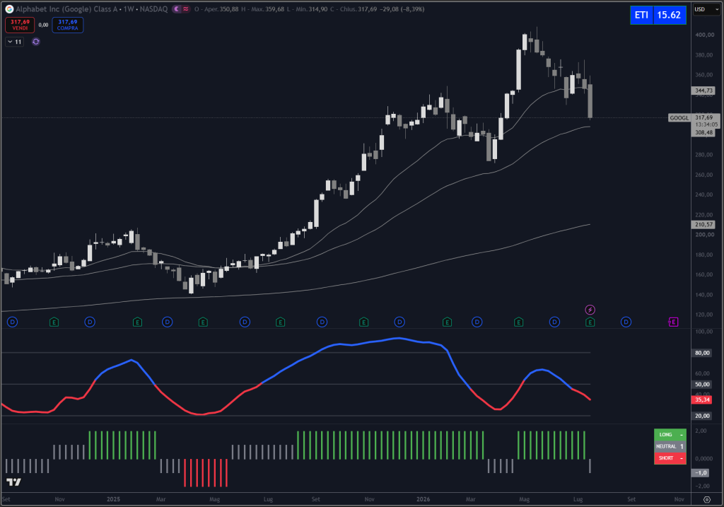Click the red VENDI 317,69 sell button
The image size is (724, 507).
[20, 25]
